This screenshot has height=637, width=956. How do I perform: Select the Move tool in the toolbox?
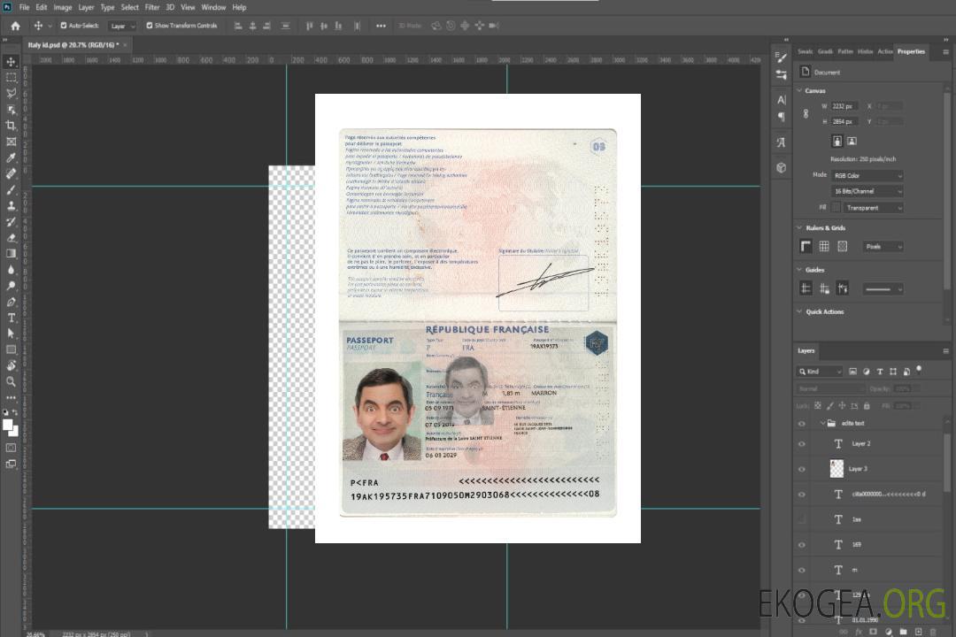(x=11, y=62)
